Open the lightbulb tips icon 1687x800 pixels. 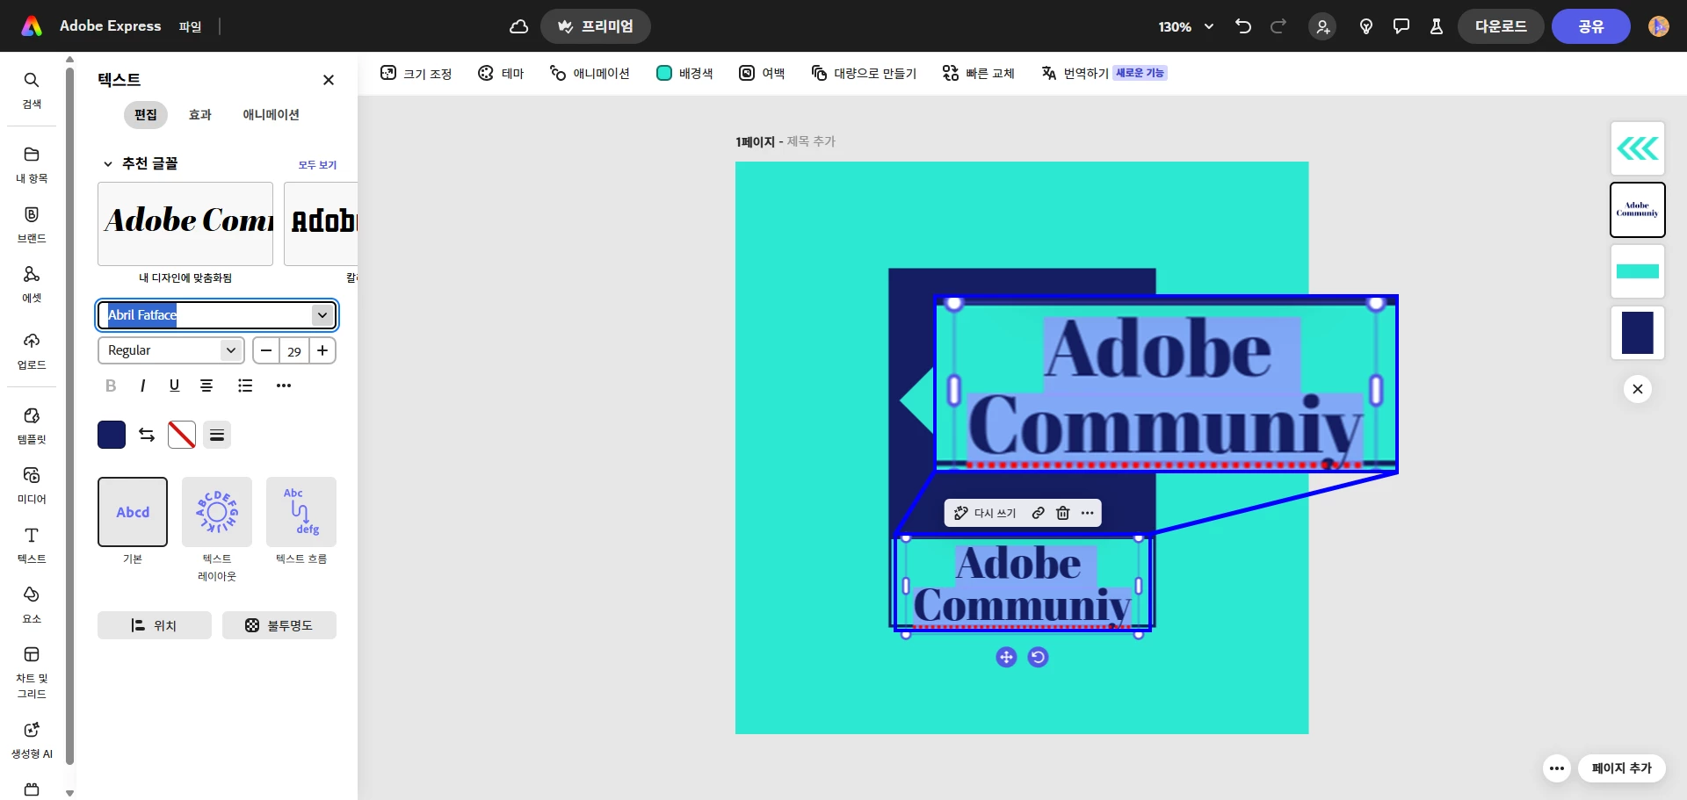click(x=1366, y=26)
